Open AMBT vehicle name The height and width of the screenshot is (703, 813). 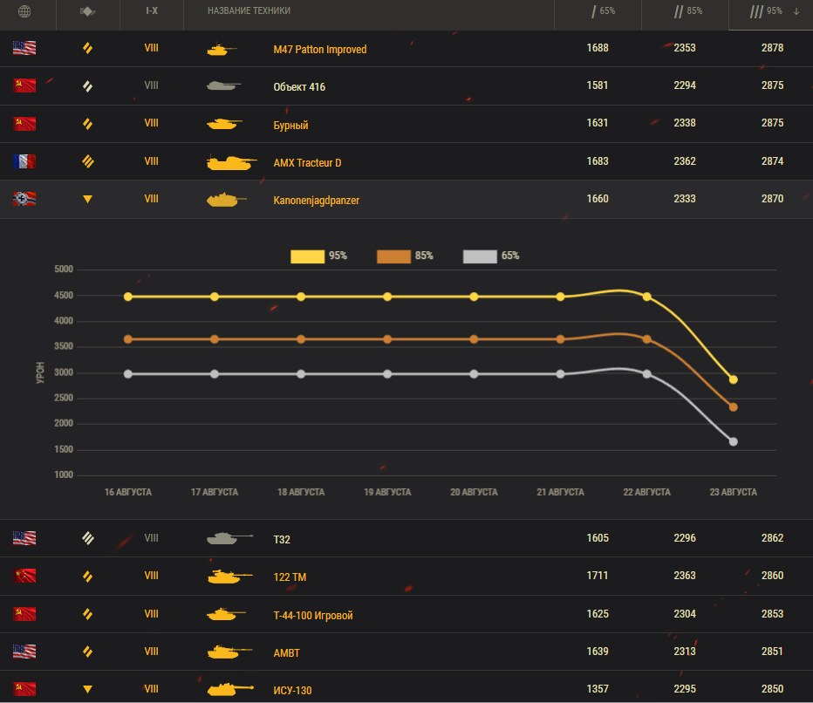pos(286,652)
